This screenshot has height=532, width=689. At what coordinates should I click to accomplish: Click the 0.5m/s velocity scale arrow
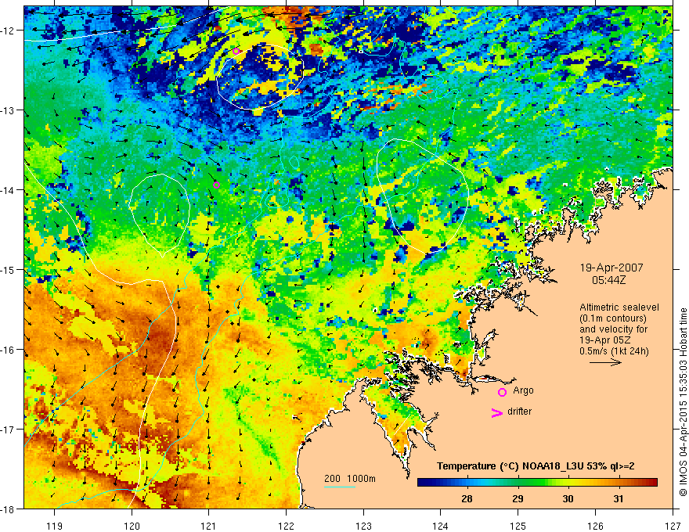pos(605,362)
